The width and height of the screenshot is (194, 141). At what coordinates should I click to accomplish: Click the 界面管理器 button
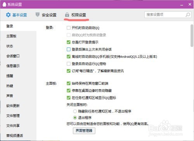84,131
